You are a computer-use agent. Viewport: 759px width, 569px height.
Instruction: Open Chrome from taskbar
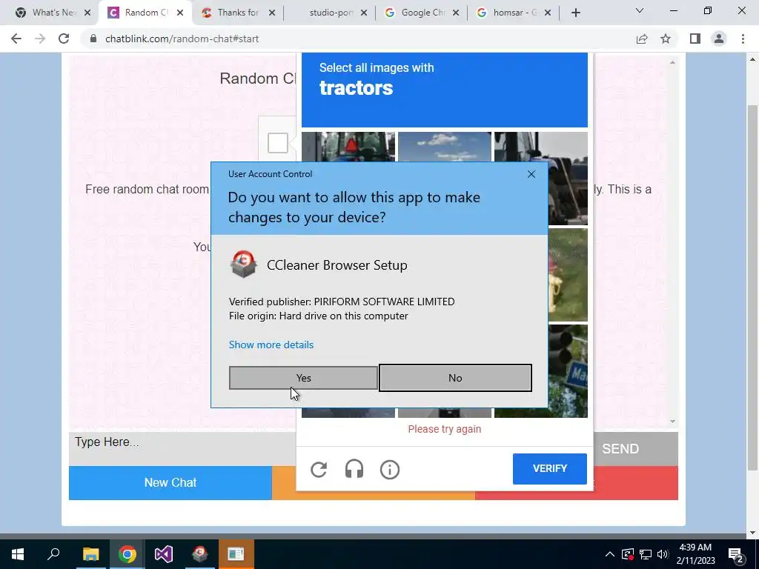click(127, 554)
